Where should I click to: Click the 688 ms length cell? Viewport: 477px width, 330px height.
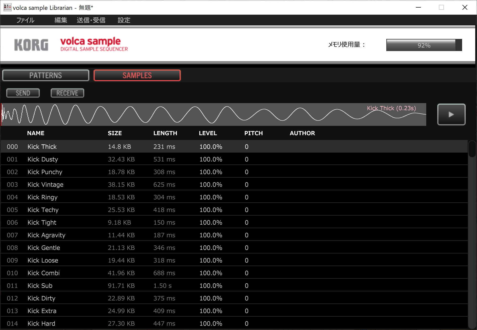[x=164, y=273]
